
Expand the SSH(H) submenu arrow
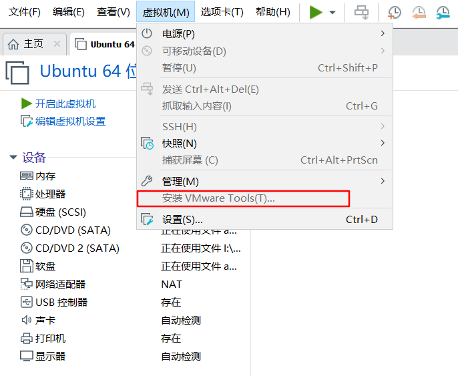383,126
